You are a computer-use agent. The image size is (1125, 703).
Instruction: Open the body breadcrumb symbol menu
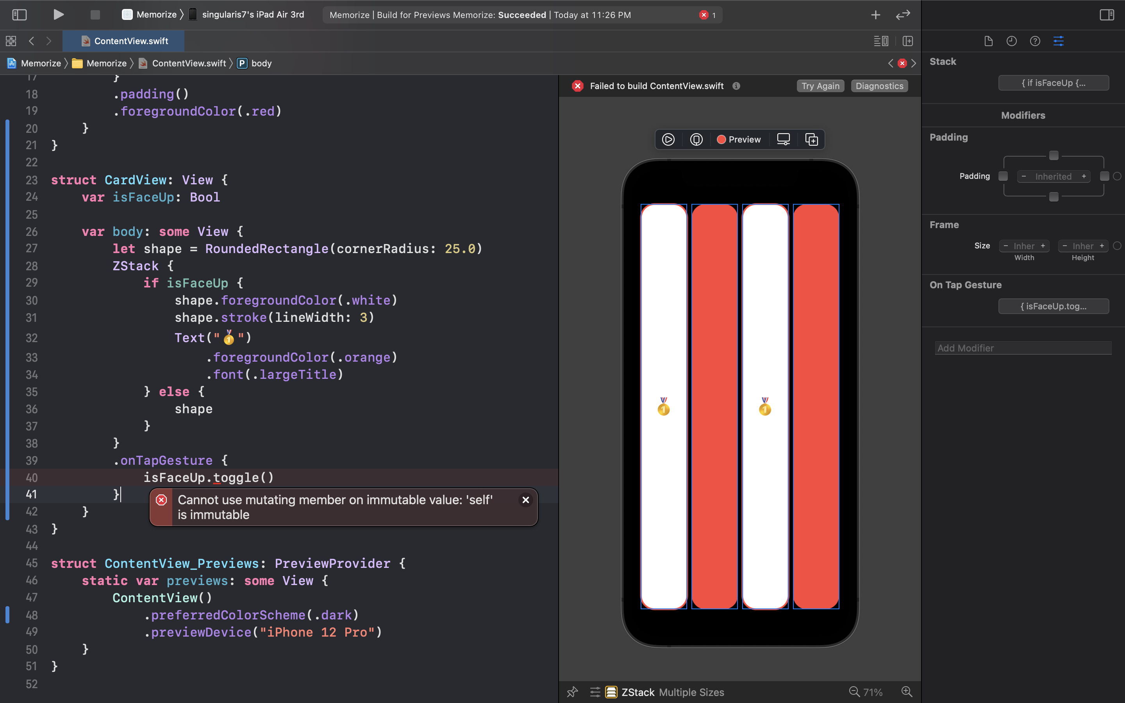[261, 63]
